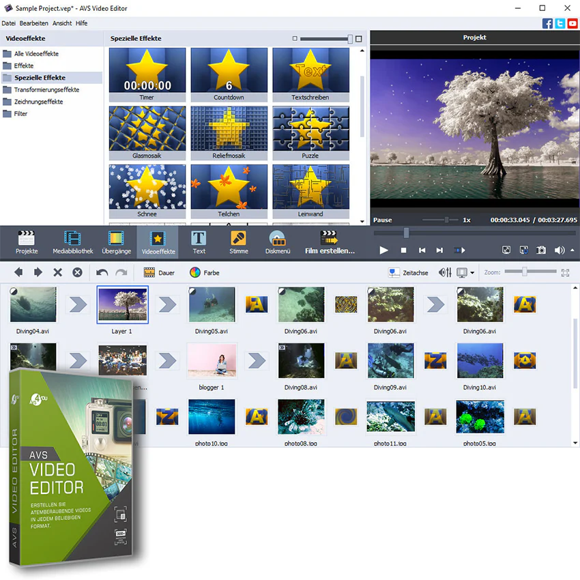Open the Übergänge transitions section

click(x=116, y=242)
